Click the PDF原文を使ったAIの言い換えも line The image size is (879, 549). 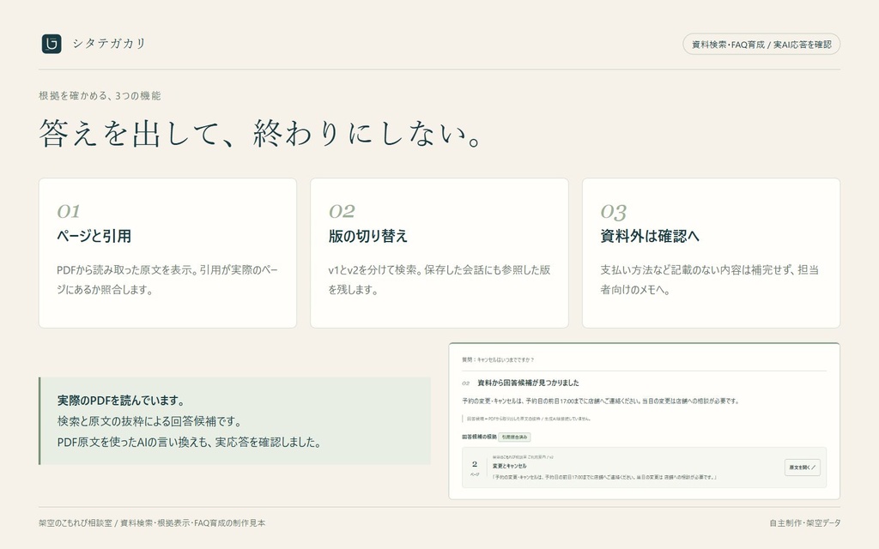point(190,442)
